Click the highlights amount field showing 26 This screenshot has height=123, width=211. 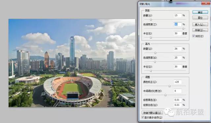[x=177, y=49]
